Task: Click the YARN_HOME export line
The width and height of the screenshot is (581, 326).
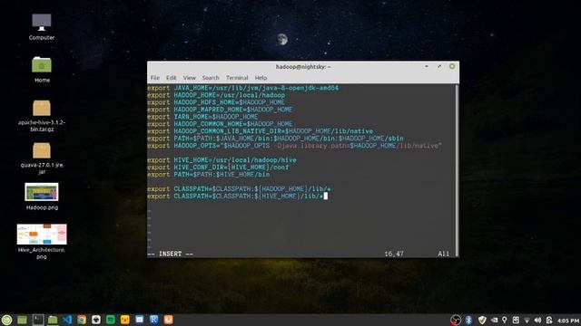Action: (202, 117)
